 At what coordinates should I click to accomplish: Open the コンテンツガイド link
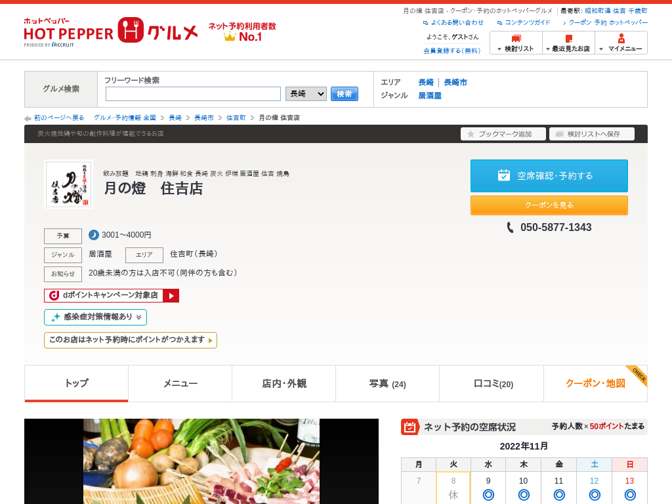click(527, 22)
